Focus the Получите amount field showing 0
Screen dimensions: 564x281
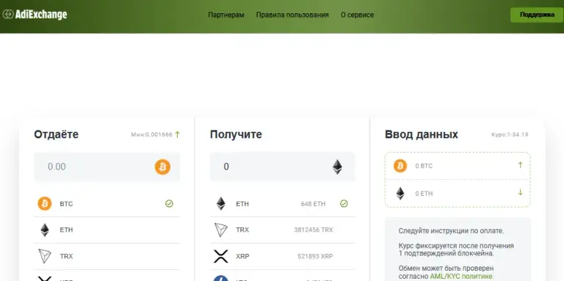(282, 167)
